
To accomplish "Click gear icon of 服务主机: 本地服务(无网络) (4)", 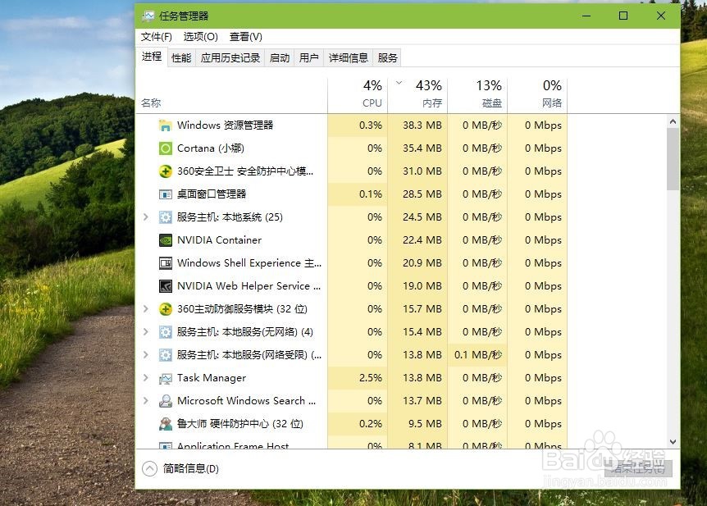I will pos(166,332).
